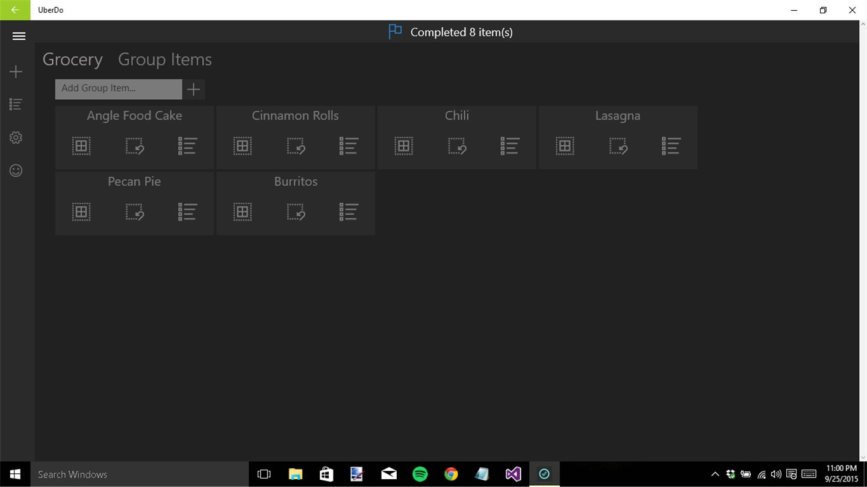867x487 pixels.
Task: Click the green back arrow button
Action: click(x=15, y=10)
